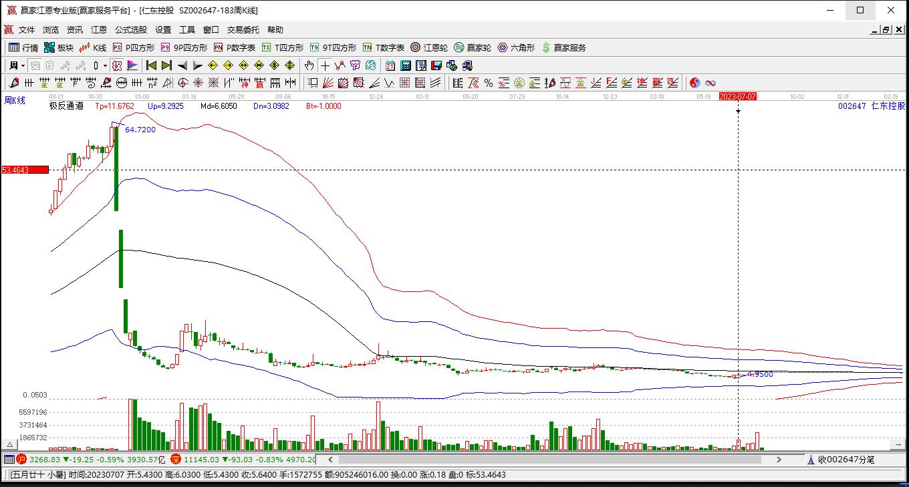Open 赢家服务 with the dollar icon
Viewport: 909px width, 487px height.
pyautogui.click(x=564, y=47)
